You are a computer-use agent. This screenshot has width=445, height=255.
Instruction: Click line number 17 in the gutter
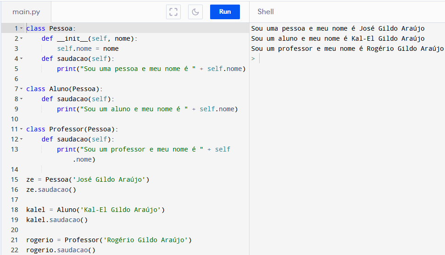click(x=15, y=200)
